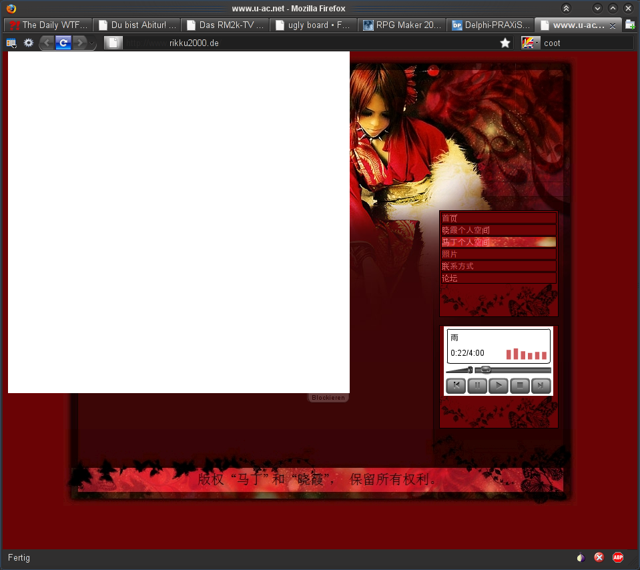Open a new tab with the plus icon
Viewport: 640px width, 570px height.
pos(629,25)
